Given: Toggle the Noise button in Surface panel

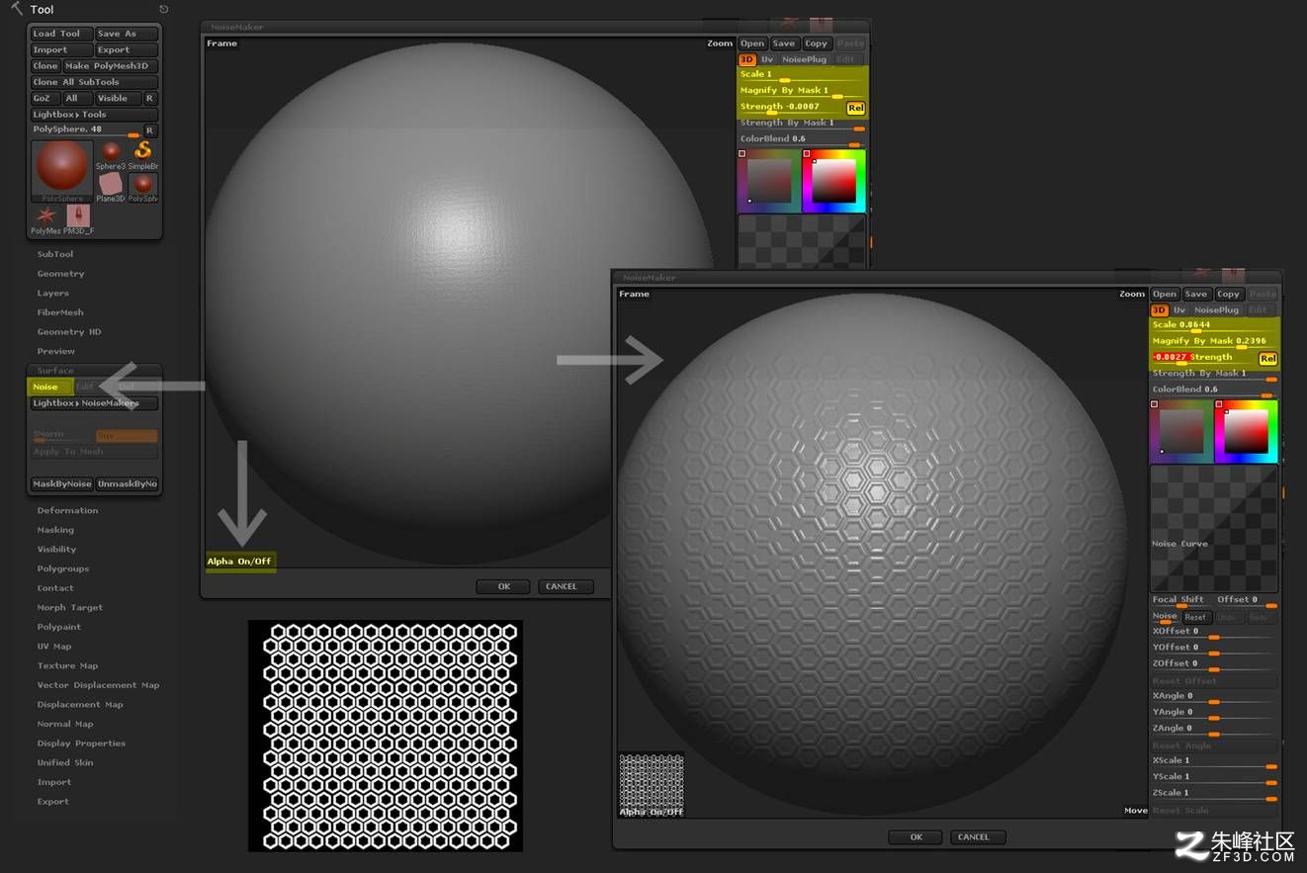Looking at the screenshot, I should (49, 387).
